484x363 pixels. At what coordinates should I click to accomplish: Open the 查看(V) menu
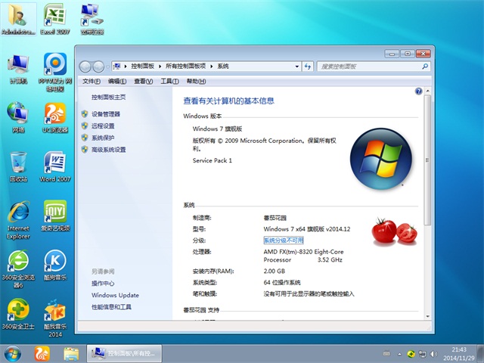pos(143,81)
